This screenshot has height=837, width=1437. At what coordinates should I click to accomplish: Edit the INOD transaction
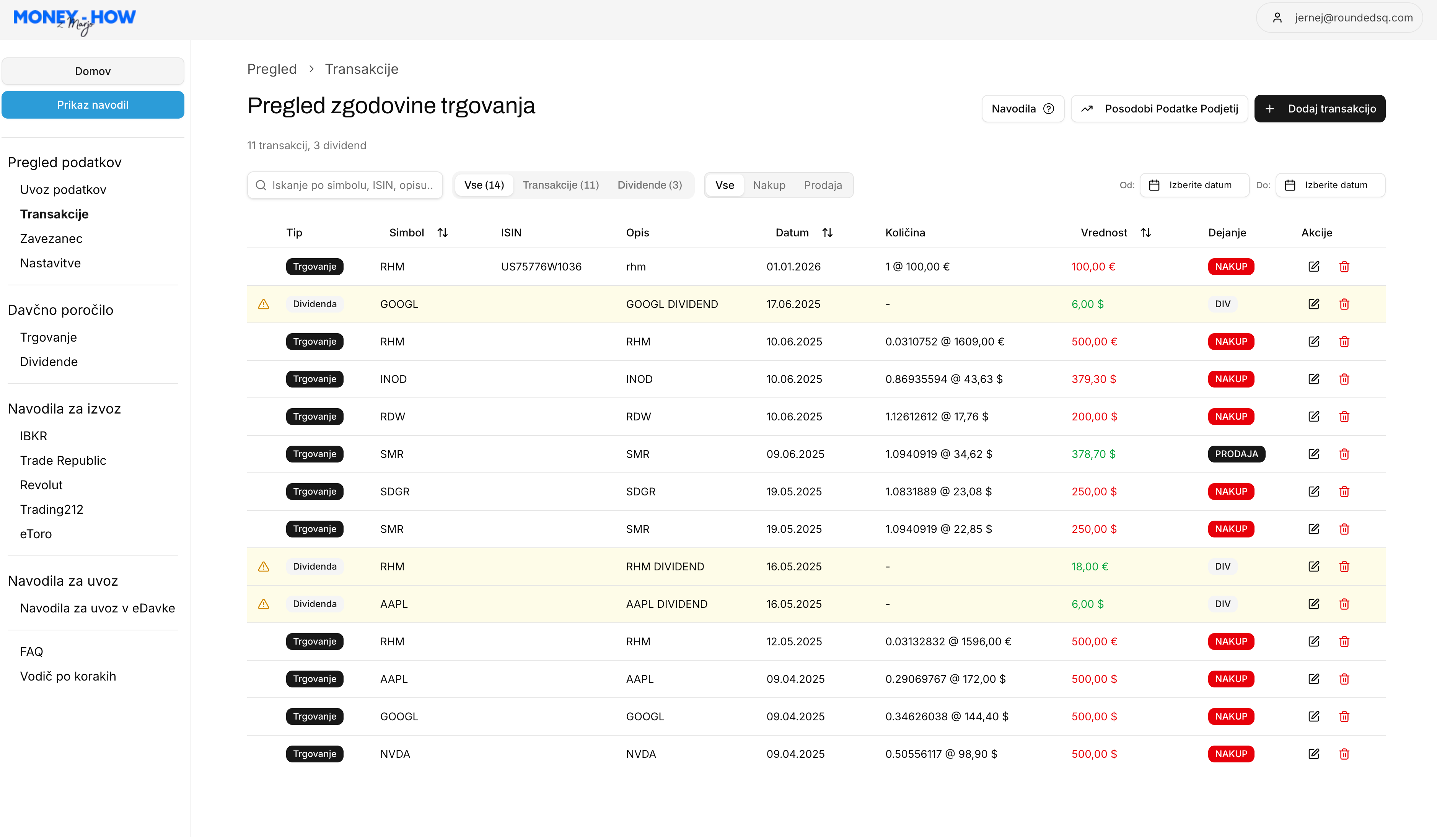tap(1314, 379)
